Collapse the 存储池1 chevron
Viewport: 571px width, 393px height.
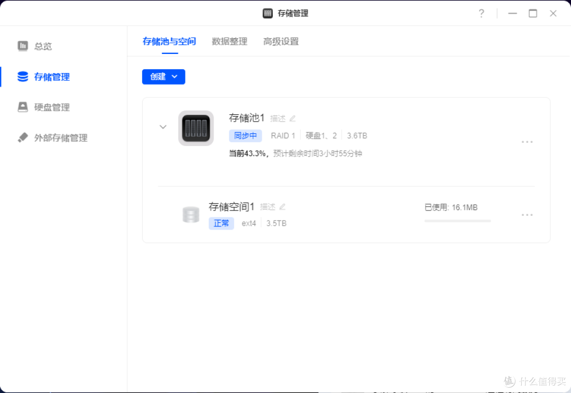pos(163,127)
